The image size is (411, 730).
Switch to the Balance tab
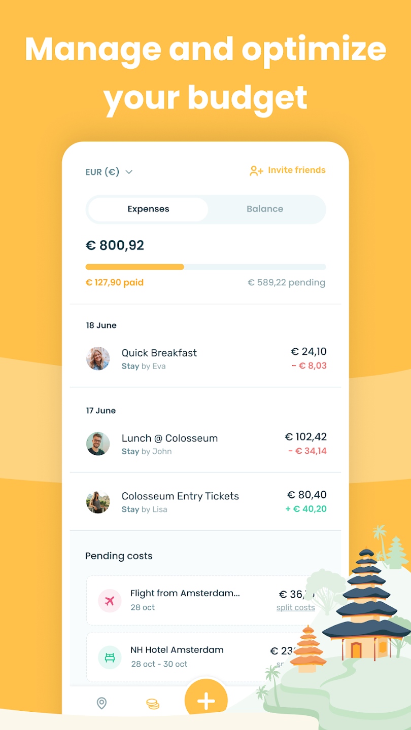click(265, 209)
